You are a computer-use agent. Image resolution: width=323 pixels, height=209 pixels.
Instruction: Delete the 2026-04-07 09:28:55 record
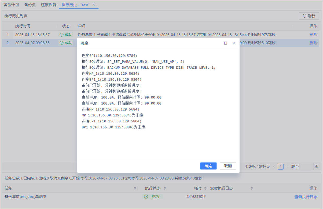[313, 43]
